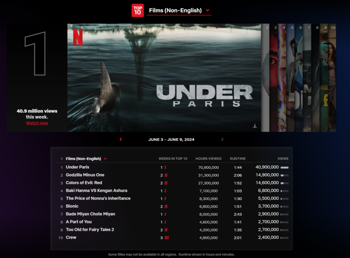Click Colors of Evil: Red views bar
350x258 pixels.
click(x=285, y=183)
